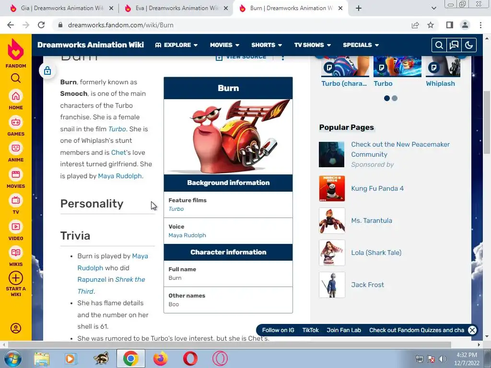Click Join Fan Lab in banner

coord(344,330)
